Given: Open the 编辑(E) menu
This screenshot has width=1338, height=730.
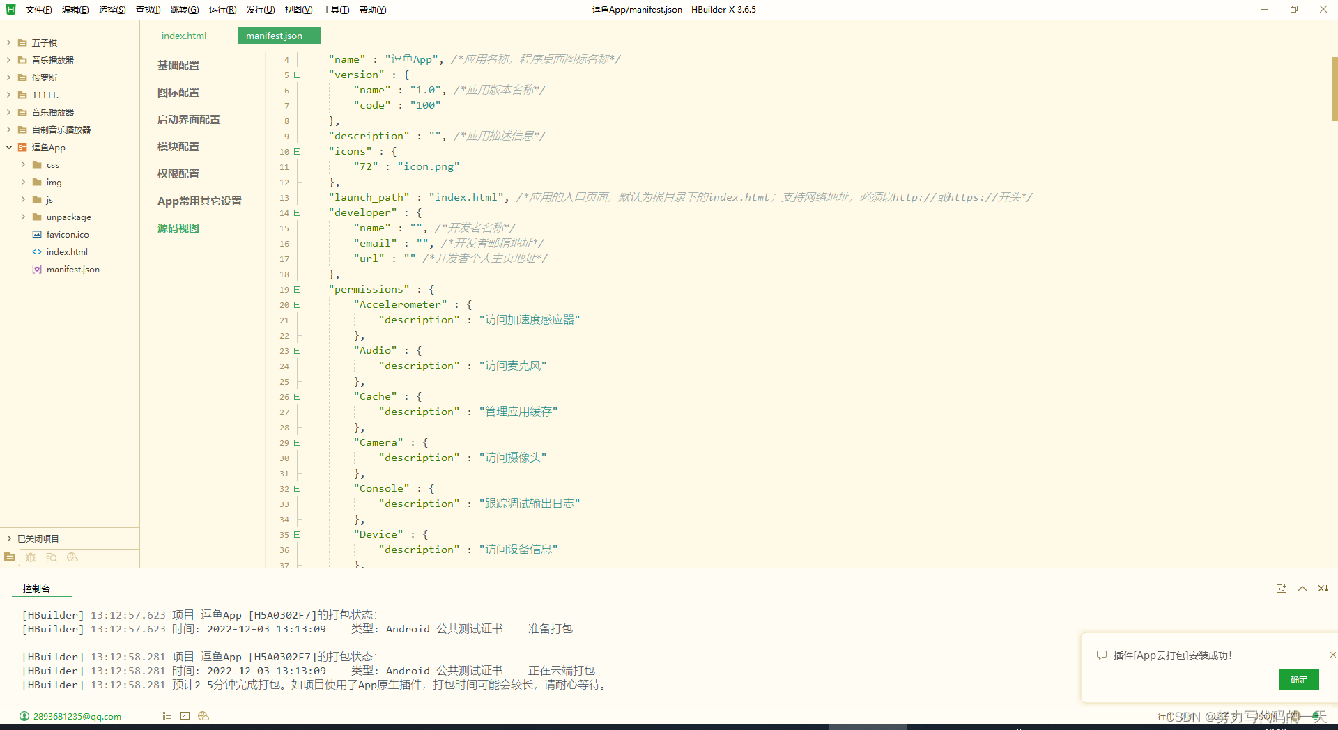Looking at the screenshot, I should (x=75, y=9).
